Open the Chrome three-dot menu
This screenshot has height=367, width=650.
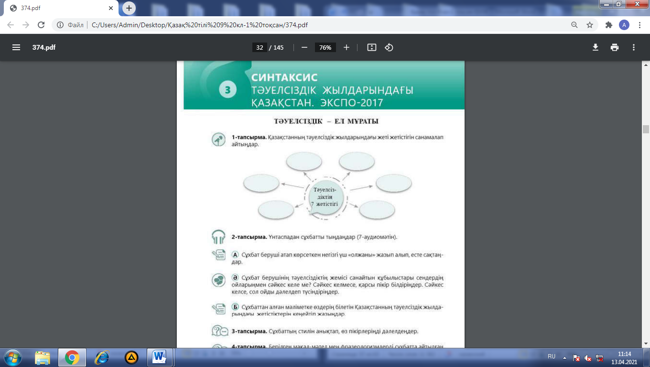639,25
